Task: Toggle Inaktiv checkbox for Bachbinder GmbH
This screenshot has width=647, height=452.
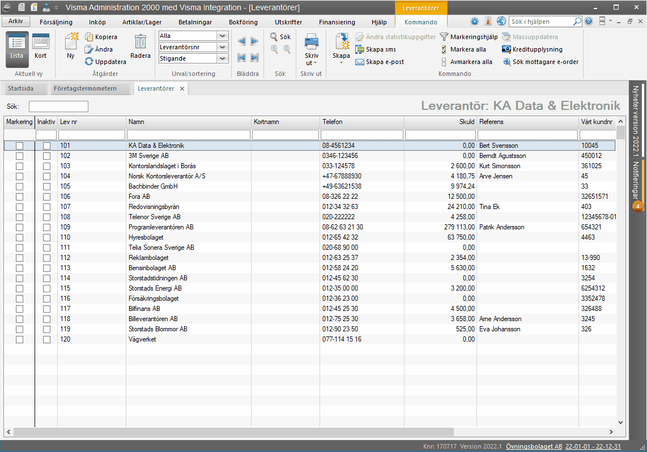Action: point(46,186)
